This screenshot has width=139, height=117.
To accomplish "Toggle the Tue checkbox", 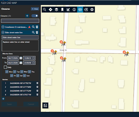I will point(15,72).
